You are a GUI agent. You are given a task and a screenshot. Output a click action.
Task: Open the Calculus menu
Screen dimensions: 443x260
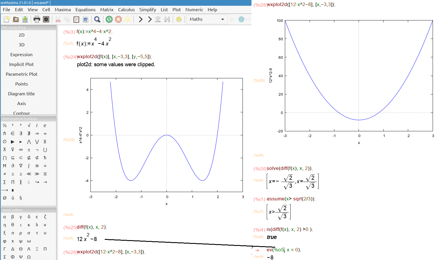126,10
